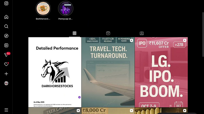Open the Search icon in sidebar

[x=6, y=26]
